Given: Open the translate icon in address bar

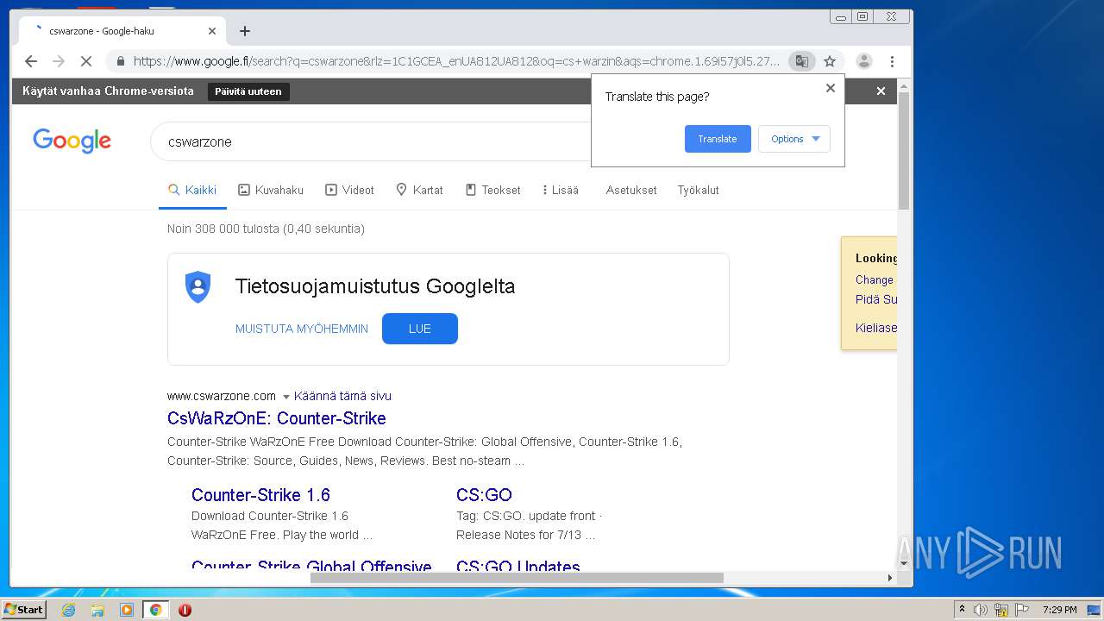Looking at the screenshot, I should pos(802,61).
